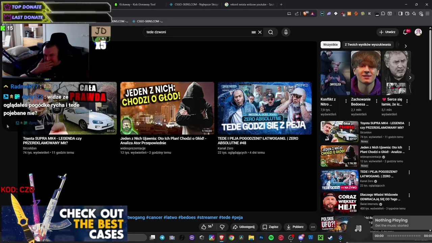Click the share page icon in address bar
The height and width of the screenshot is (243, 432).
tap(297, 13)
